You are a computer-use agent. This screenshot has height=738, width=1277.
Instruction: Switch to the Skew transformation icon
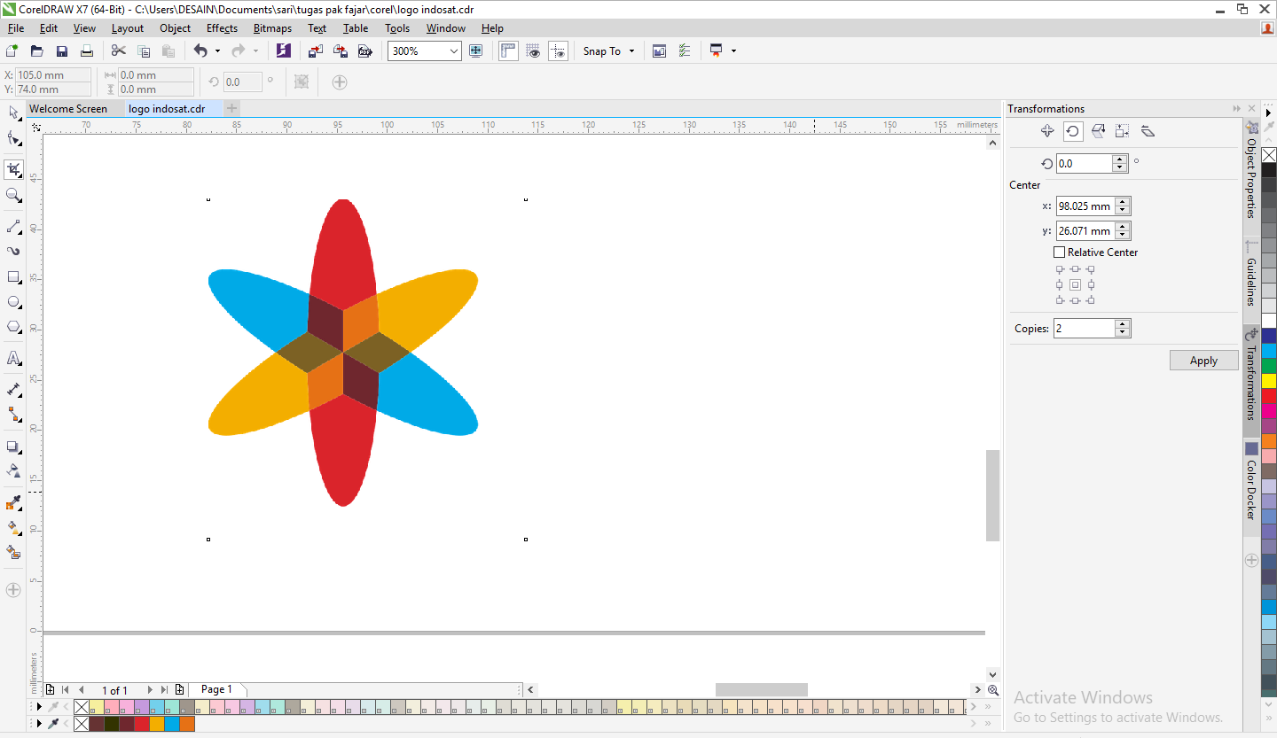tap(1148, 131)
